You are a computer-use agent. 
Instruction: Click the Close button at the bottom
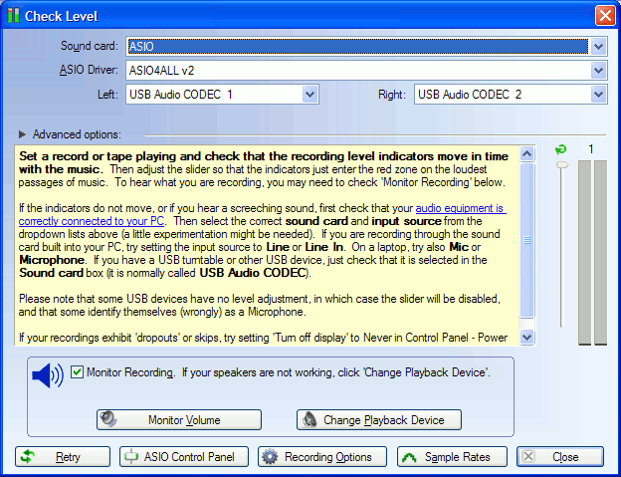tap(560, 457)
